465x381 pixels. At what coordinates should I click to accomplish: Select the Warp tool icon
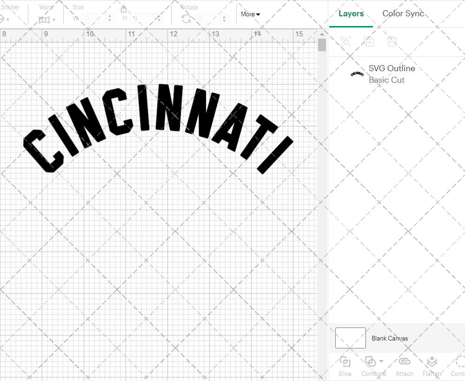pyautogui.click(x=45, y=19)
